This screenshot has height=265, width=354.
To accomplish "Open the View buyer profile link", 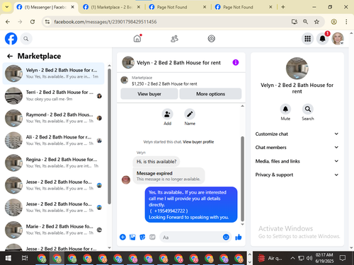I will 198,142.
